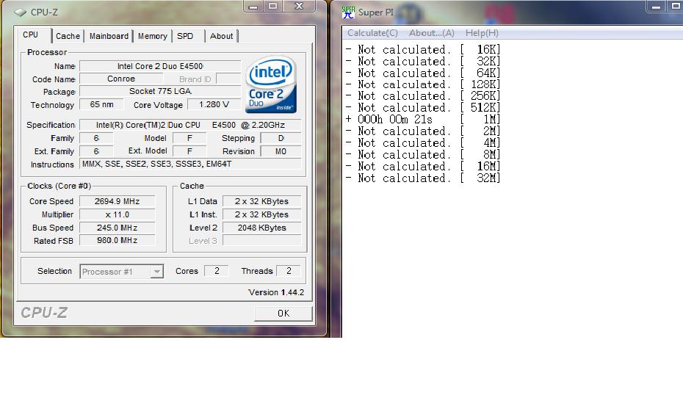Click Bus Speed value 245.0 MHz
This screenshot has height=409, width=683.
tap(118, 228)
